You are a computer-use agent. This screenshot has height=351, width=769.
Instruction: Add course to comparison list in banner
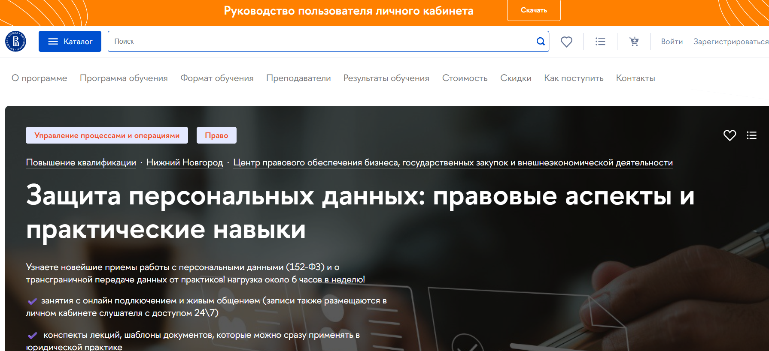[751, 135]
